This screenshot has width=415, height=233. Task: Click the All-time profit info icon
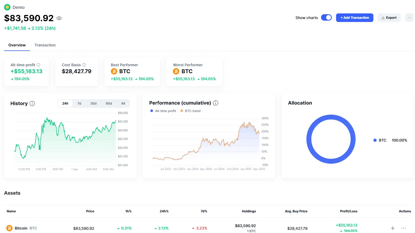point(38,65)
